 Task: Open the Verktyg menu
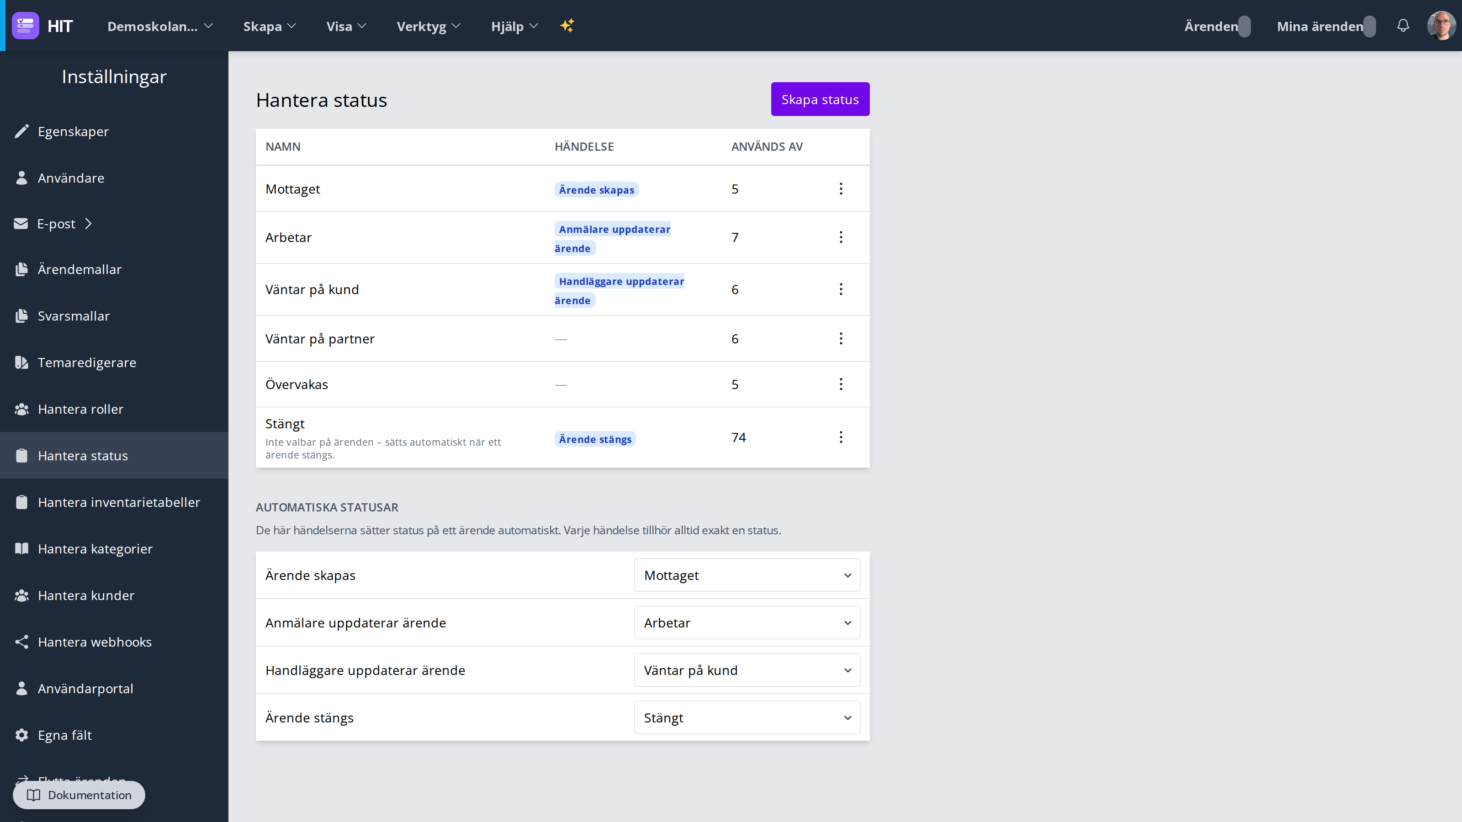coord(429,26)
